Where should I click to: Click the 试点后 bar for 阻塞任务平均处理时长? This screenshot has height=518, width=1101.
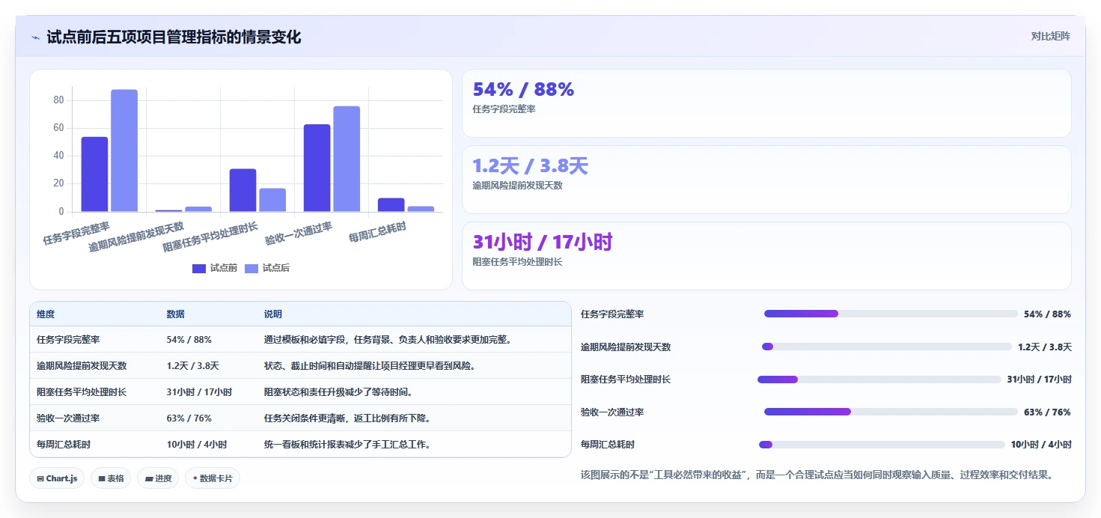pos(272,200)
